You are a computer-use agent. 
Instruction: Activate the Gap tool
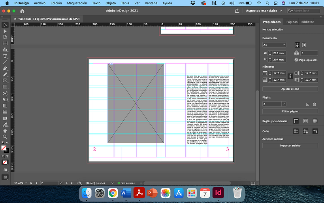click(x=5, y=43)
